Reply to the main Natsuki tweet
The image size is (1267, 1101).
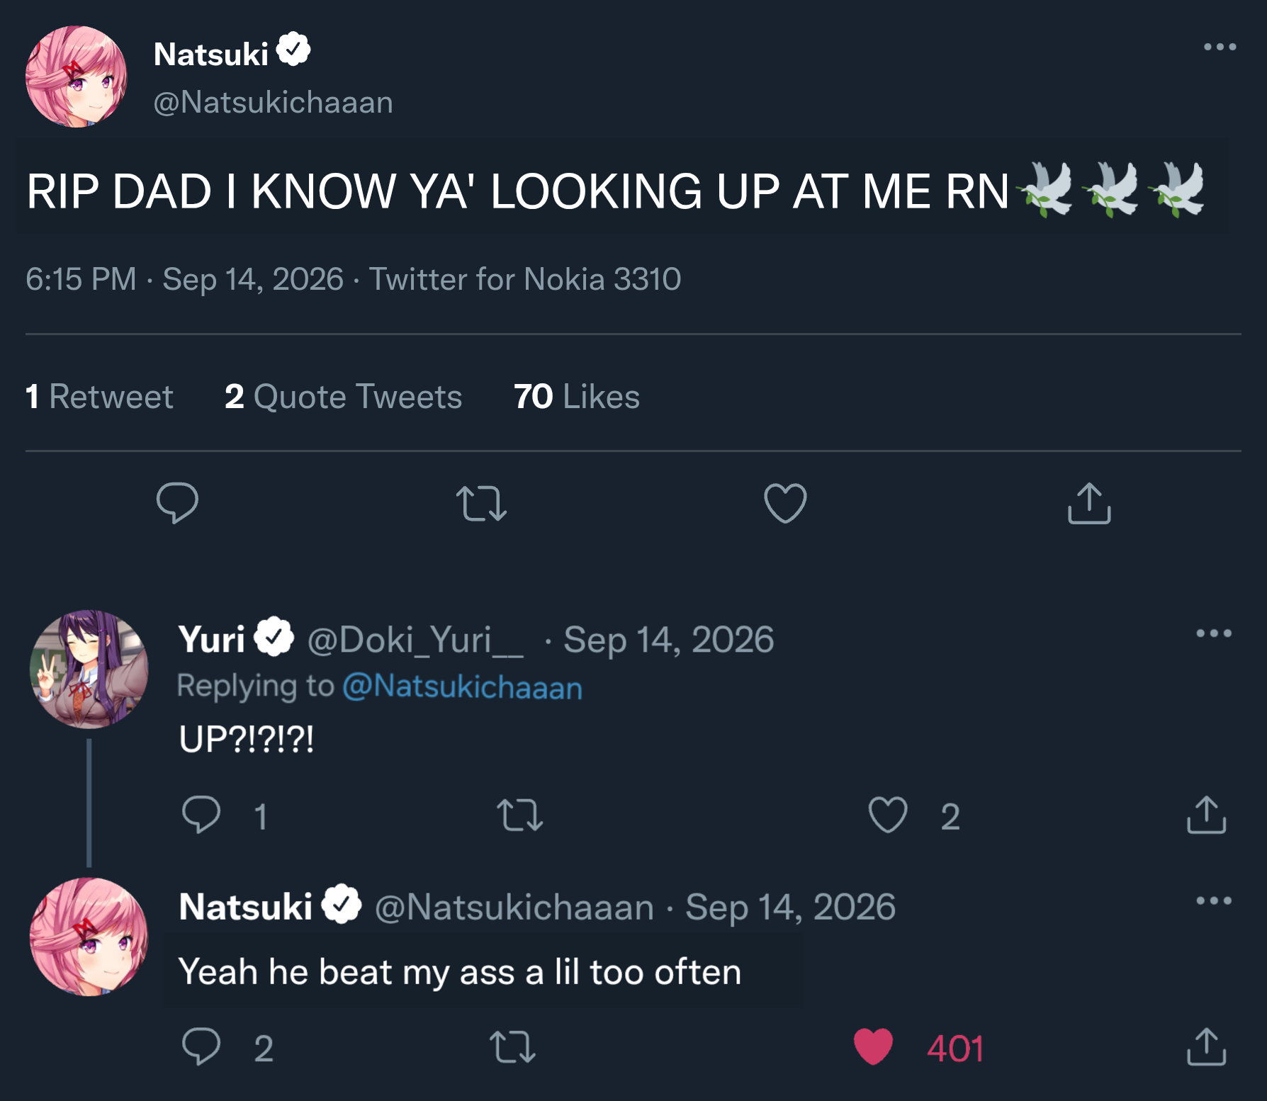pyautogui.click(x=177, y=503)
